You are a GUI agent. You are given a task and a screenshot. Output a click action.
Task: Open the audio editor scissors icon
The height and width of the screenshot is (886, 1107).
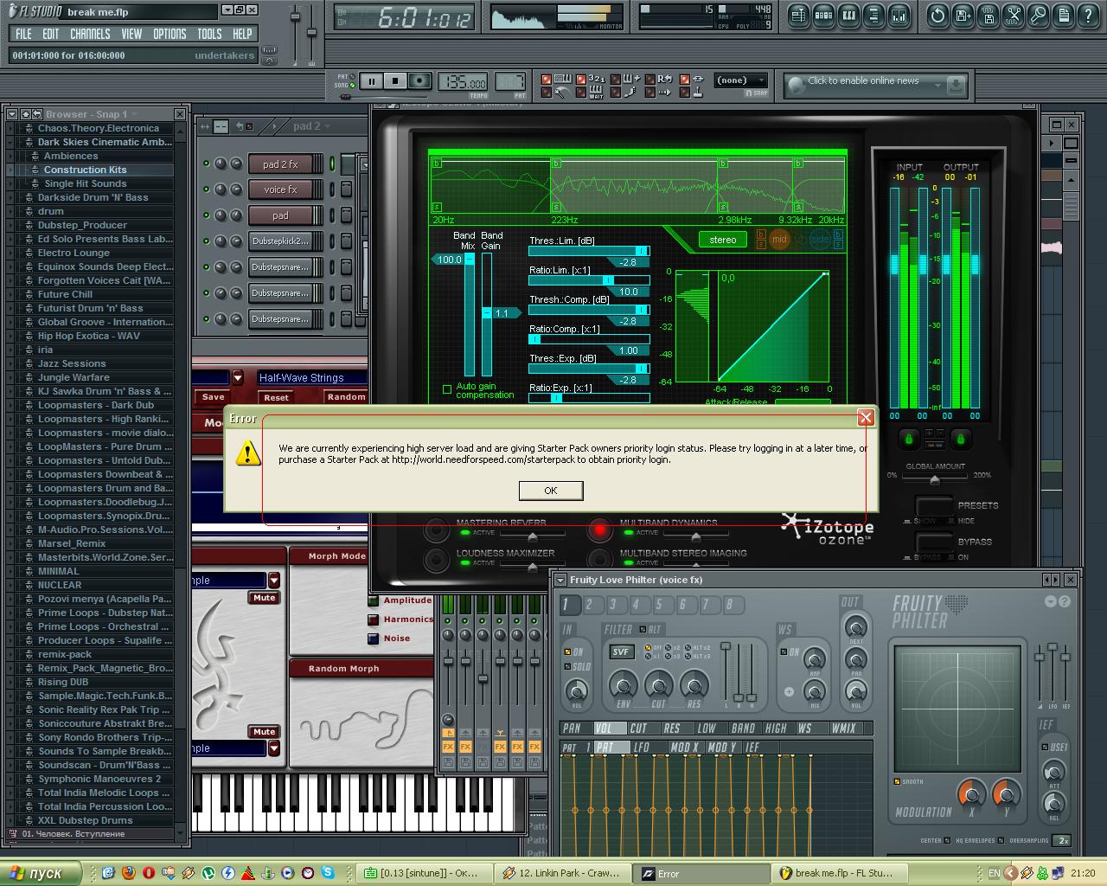1013,16
